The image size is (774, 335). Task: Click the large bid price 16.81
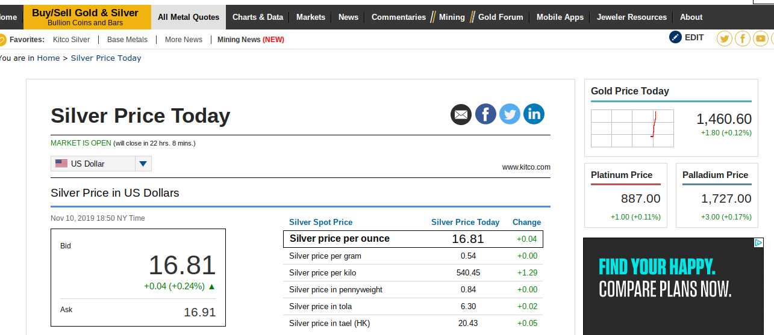click(x=182, y=265)
